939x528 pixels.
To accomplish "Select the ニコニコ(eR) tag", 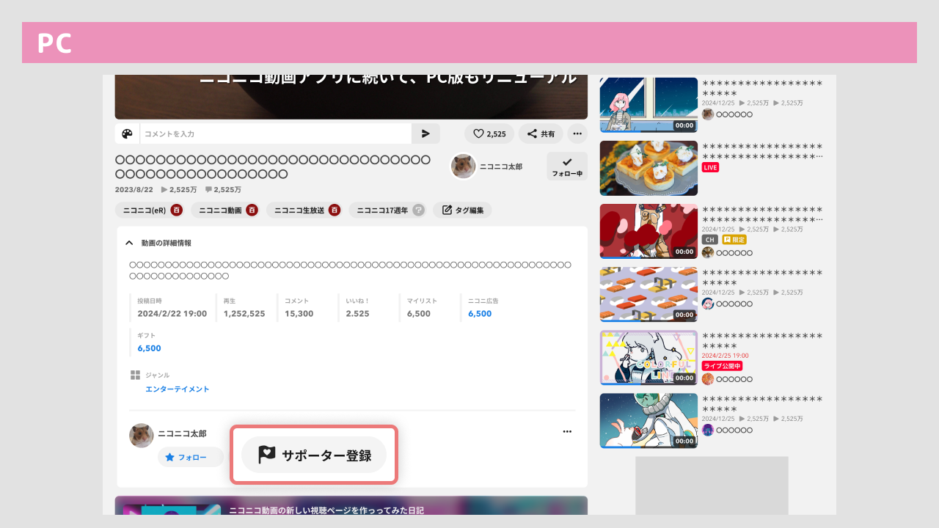I will tap(145, 210).
